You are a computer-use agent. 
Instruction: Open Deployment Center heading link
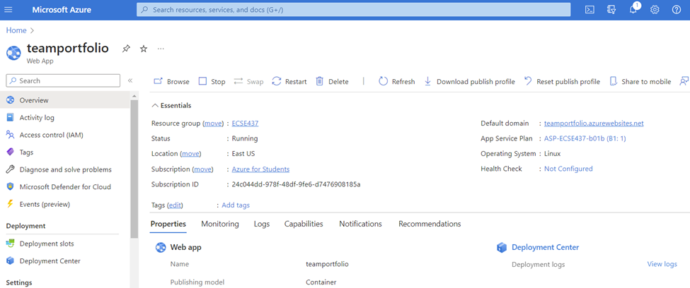click(545, 247)
